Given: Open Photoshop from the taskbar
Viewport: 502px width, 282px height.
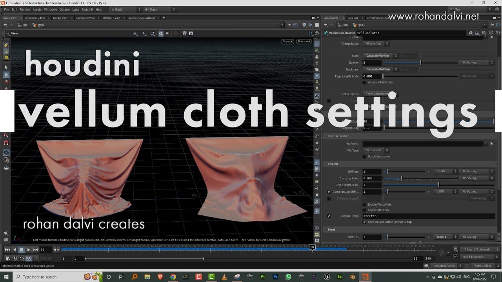Looking at the screenshot, I should 276,277.
